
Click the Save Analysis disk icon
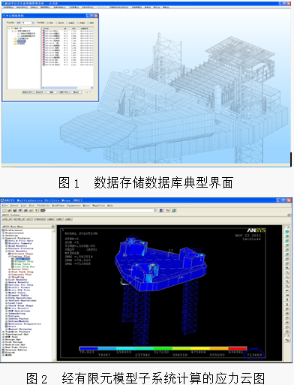[14, 210]
